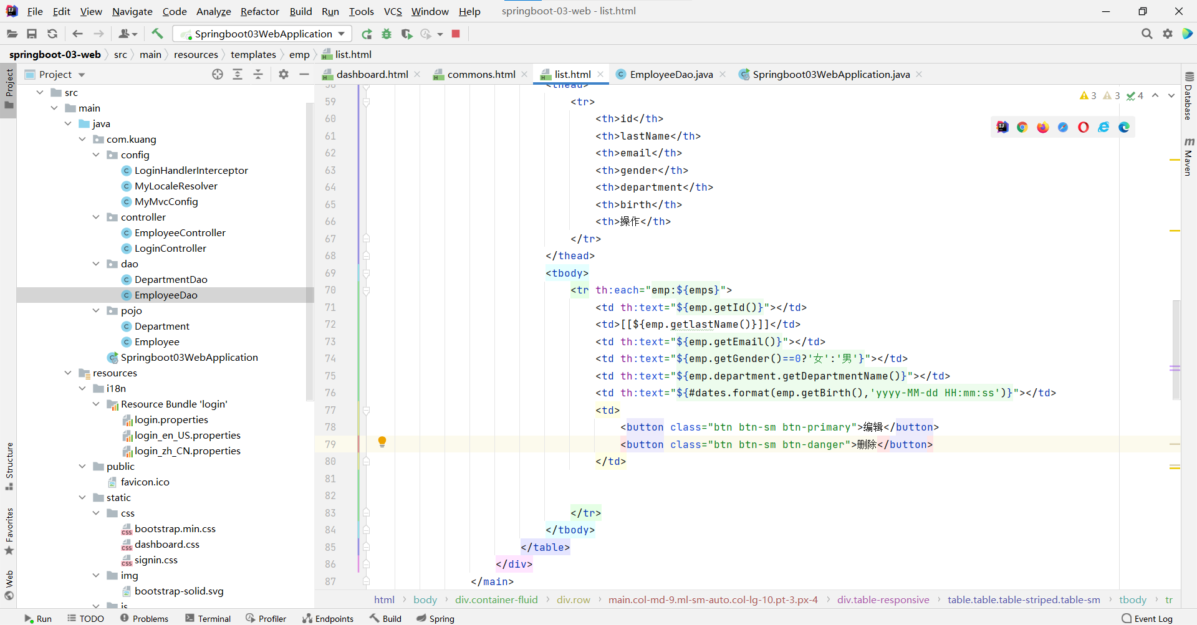Collapse the config folder
The width and height of the screenshot is (1197, 625).
pos(96,155)
